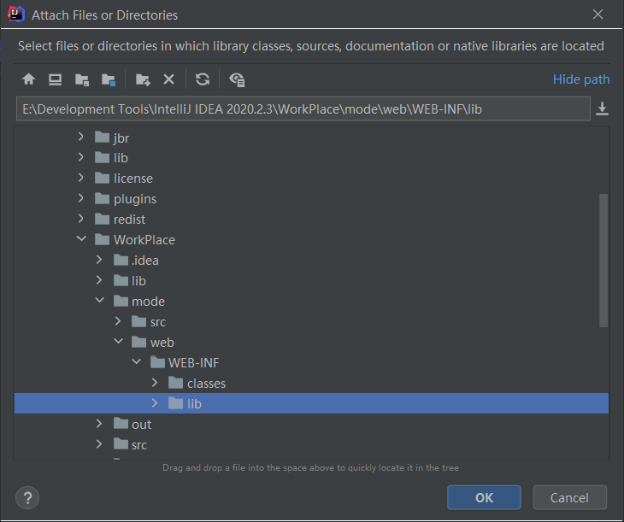Click the New Folder icon
Image resolution: width=624 pixels, height=522 pixels.
(x=143, y=79)
